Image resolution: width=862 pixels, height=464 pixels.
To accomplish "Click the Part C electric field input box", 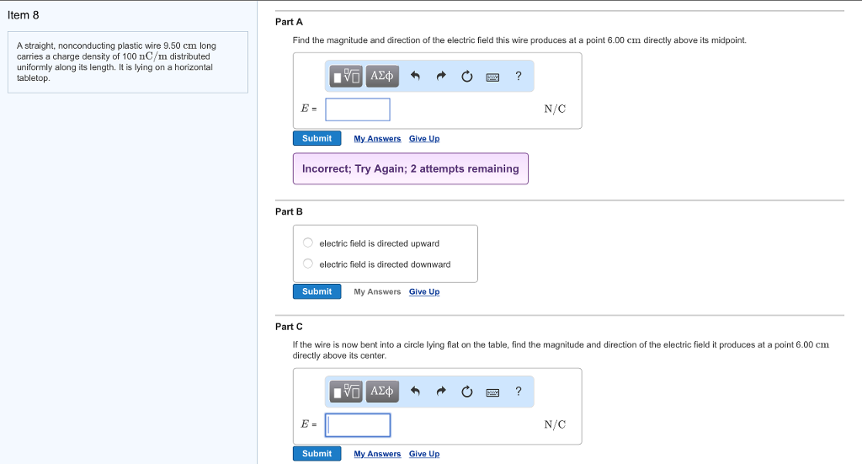I will tap(358, 425).
